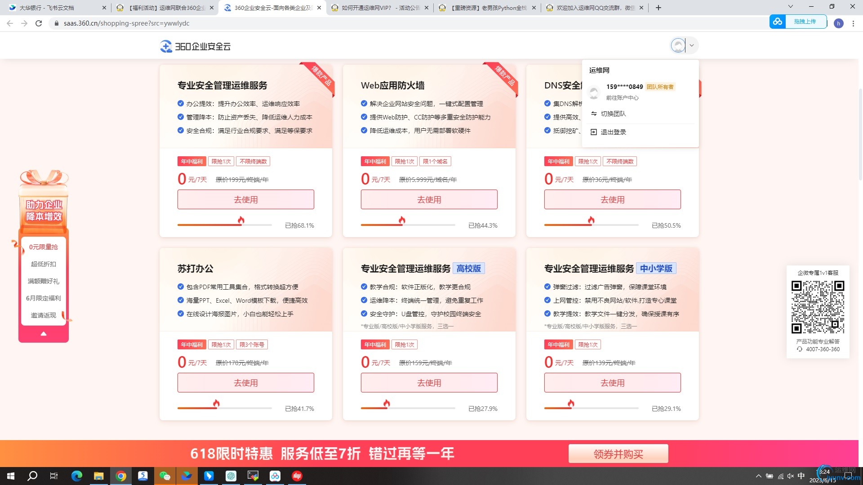The width and height of the screenshot is (863, 485).
Task: Switch to 老男孩Python tab
Action: [487, 8]
